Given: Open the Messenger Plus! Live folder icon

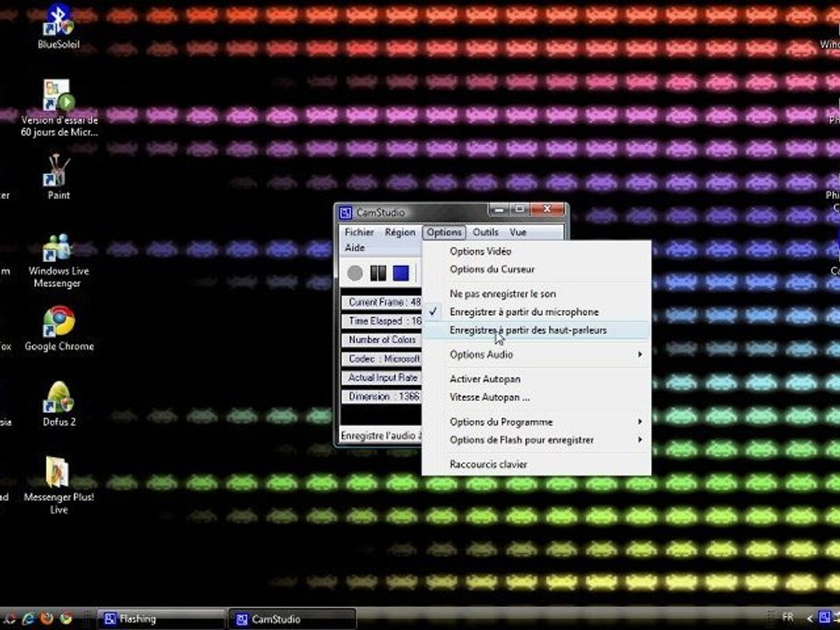Looking at the screenshot, I should 59,486.
